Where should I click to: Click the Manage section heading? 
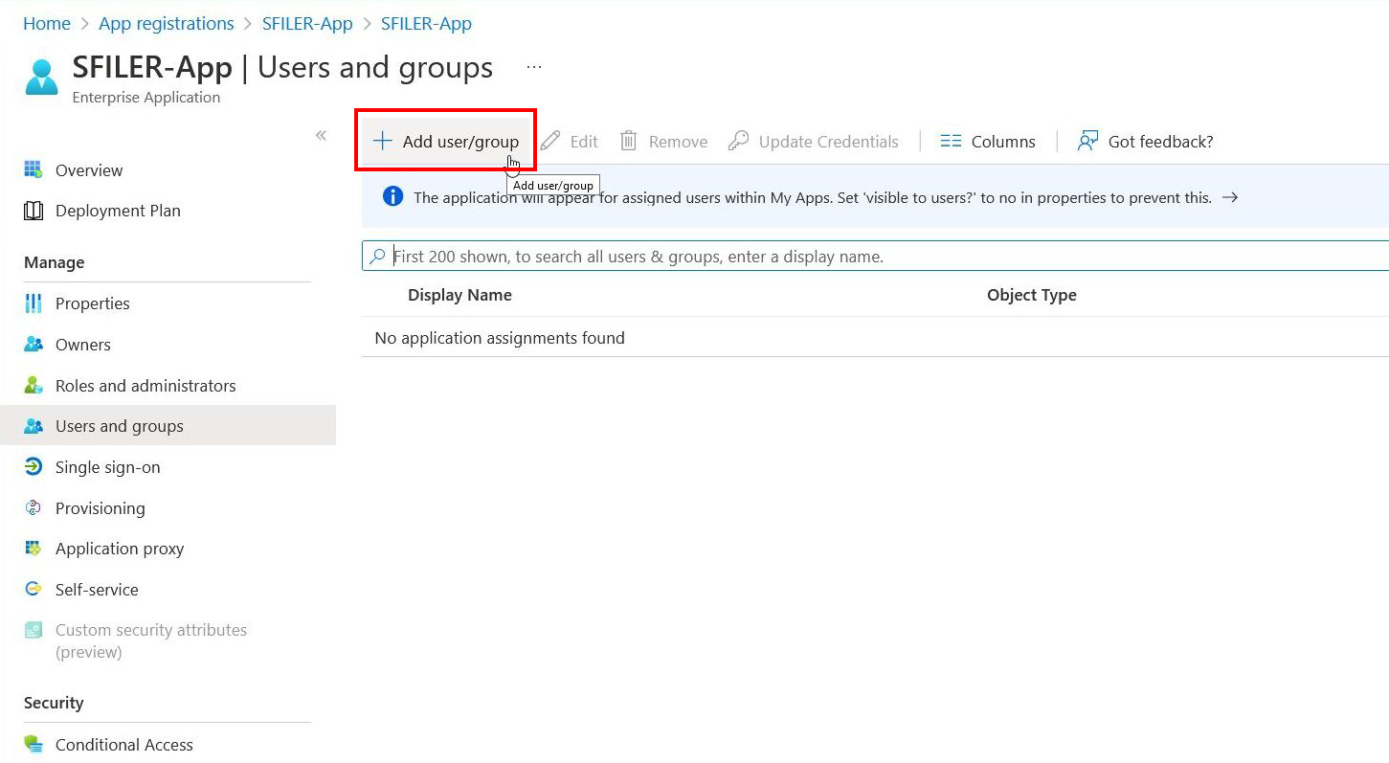(x=55, y=262)
